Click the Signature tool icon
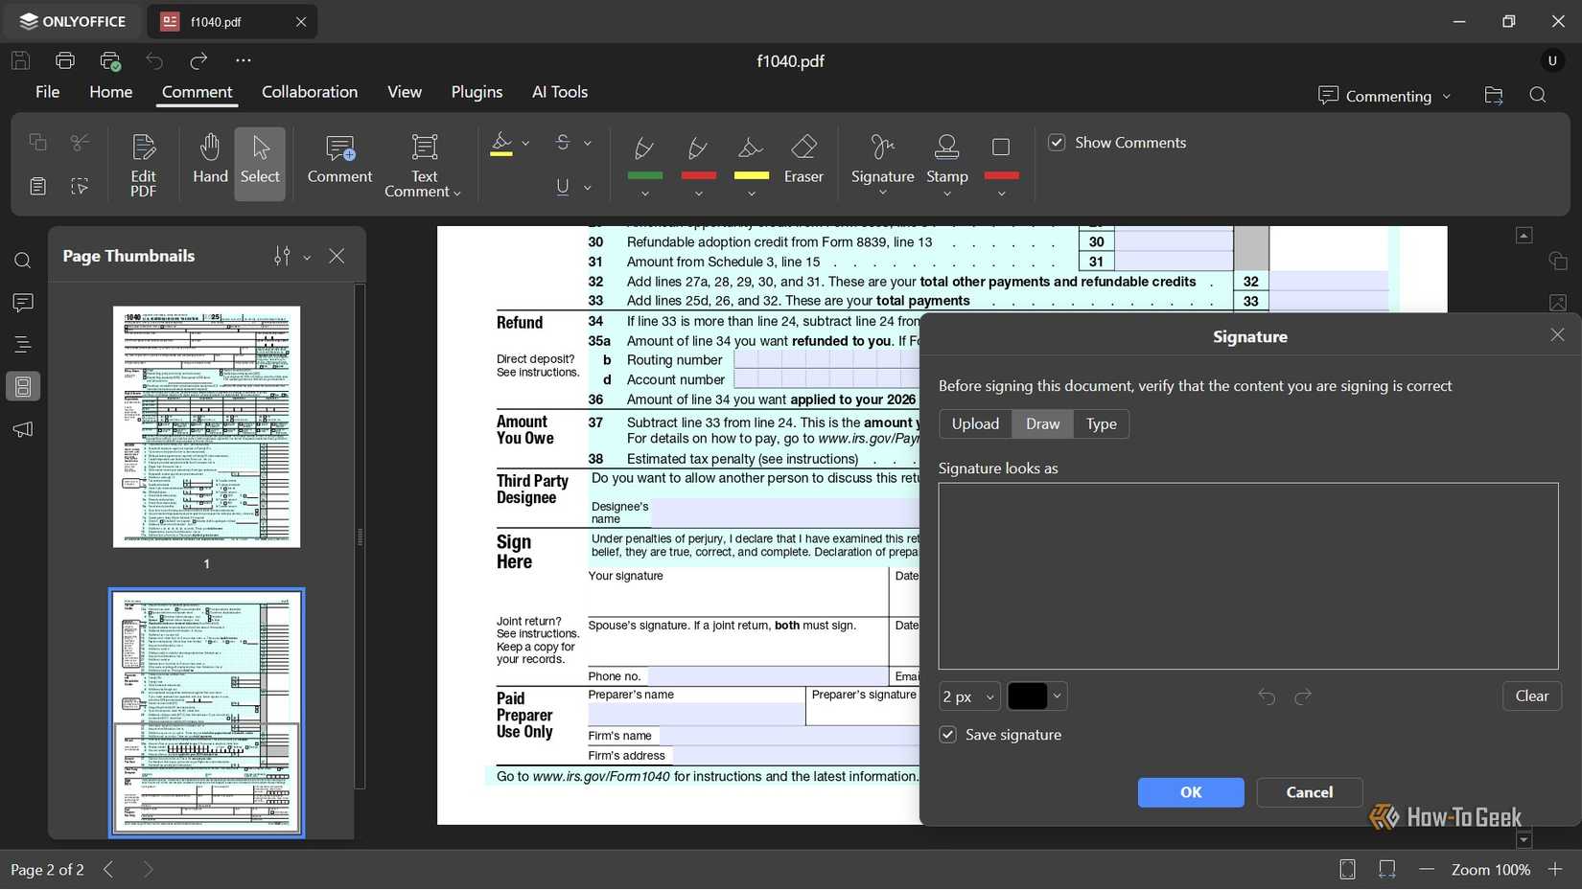This screenshot has width=1582, height=890. [882, 147]
